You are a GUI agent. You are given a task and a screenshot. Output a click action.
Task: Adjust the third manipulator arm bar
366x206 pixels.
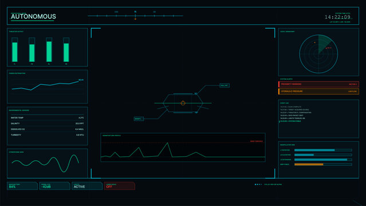(x=323, y=160)
